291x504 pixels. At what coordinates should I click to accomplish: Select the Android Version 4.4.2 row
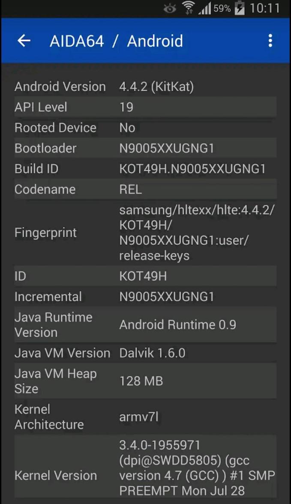(146, 86)
